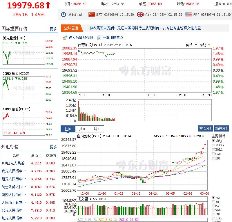Viewport: 232px width, 222px height.
Task: Click the 名称 column header
Action: 16,155
